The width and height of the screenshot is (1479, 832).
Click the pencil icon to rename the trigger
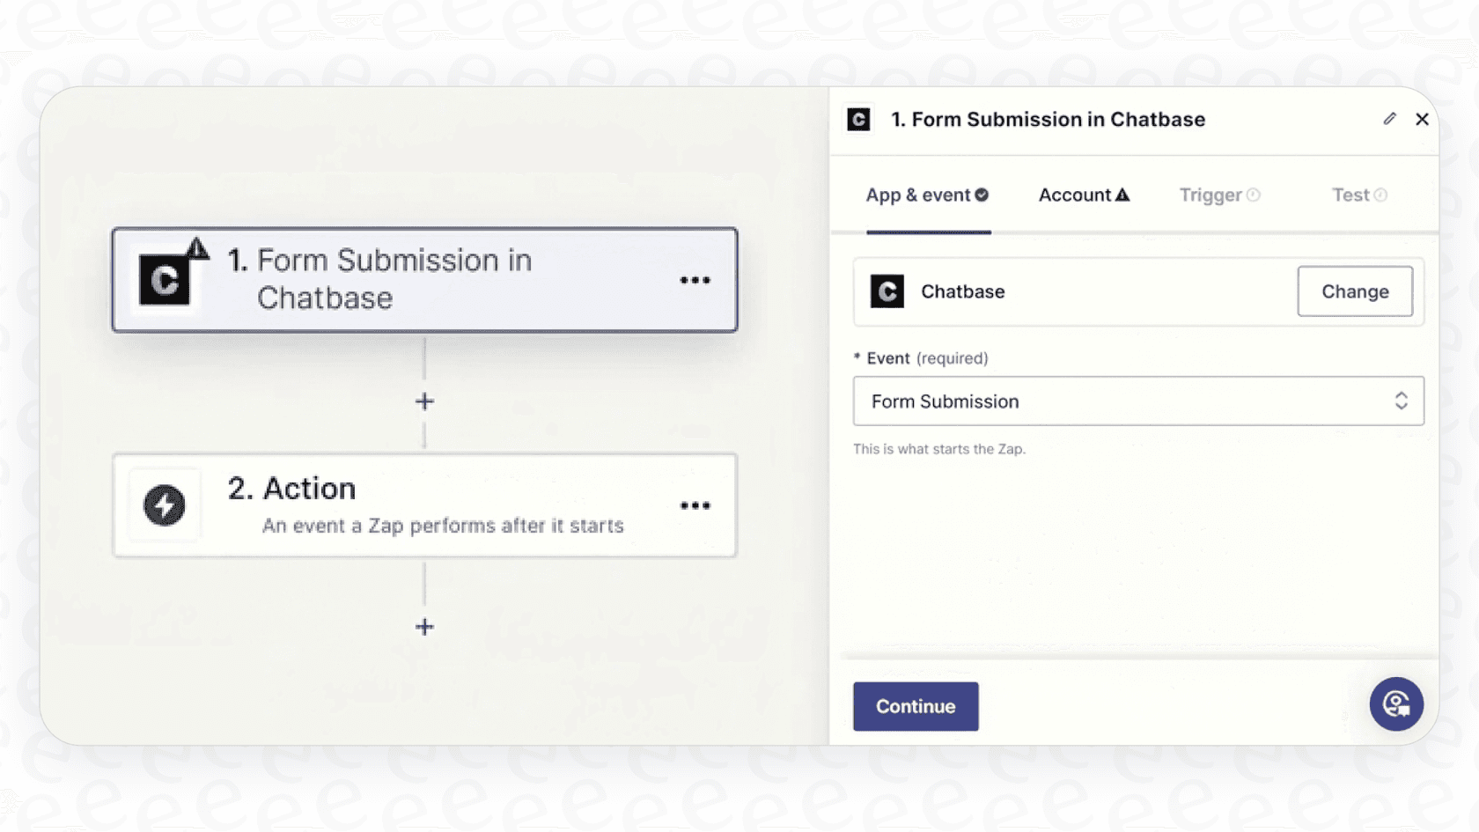[x=1389, y=119]
